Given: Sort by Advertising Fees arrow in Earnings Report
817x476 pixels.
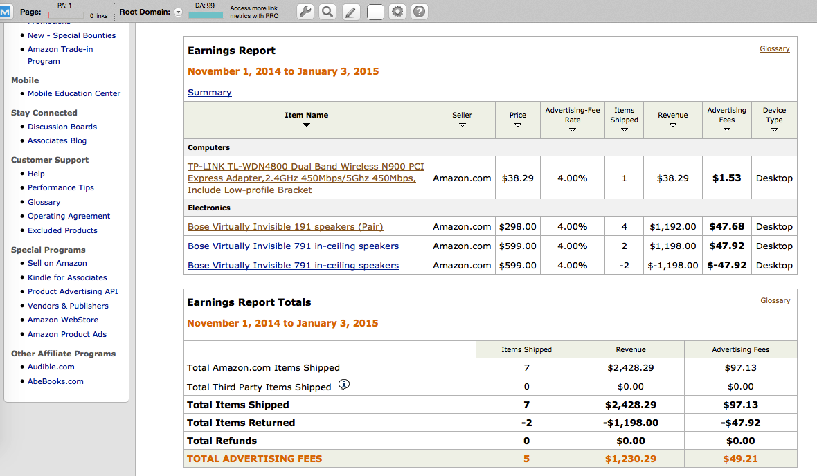Looking at the screenshot, I should [727, 129].
